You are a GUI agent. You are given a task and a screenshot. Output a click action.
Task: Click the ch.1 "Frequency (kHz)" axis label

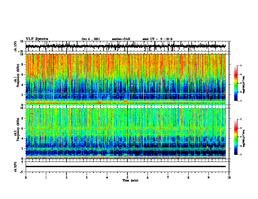[x=18, y=75]
